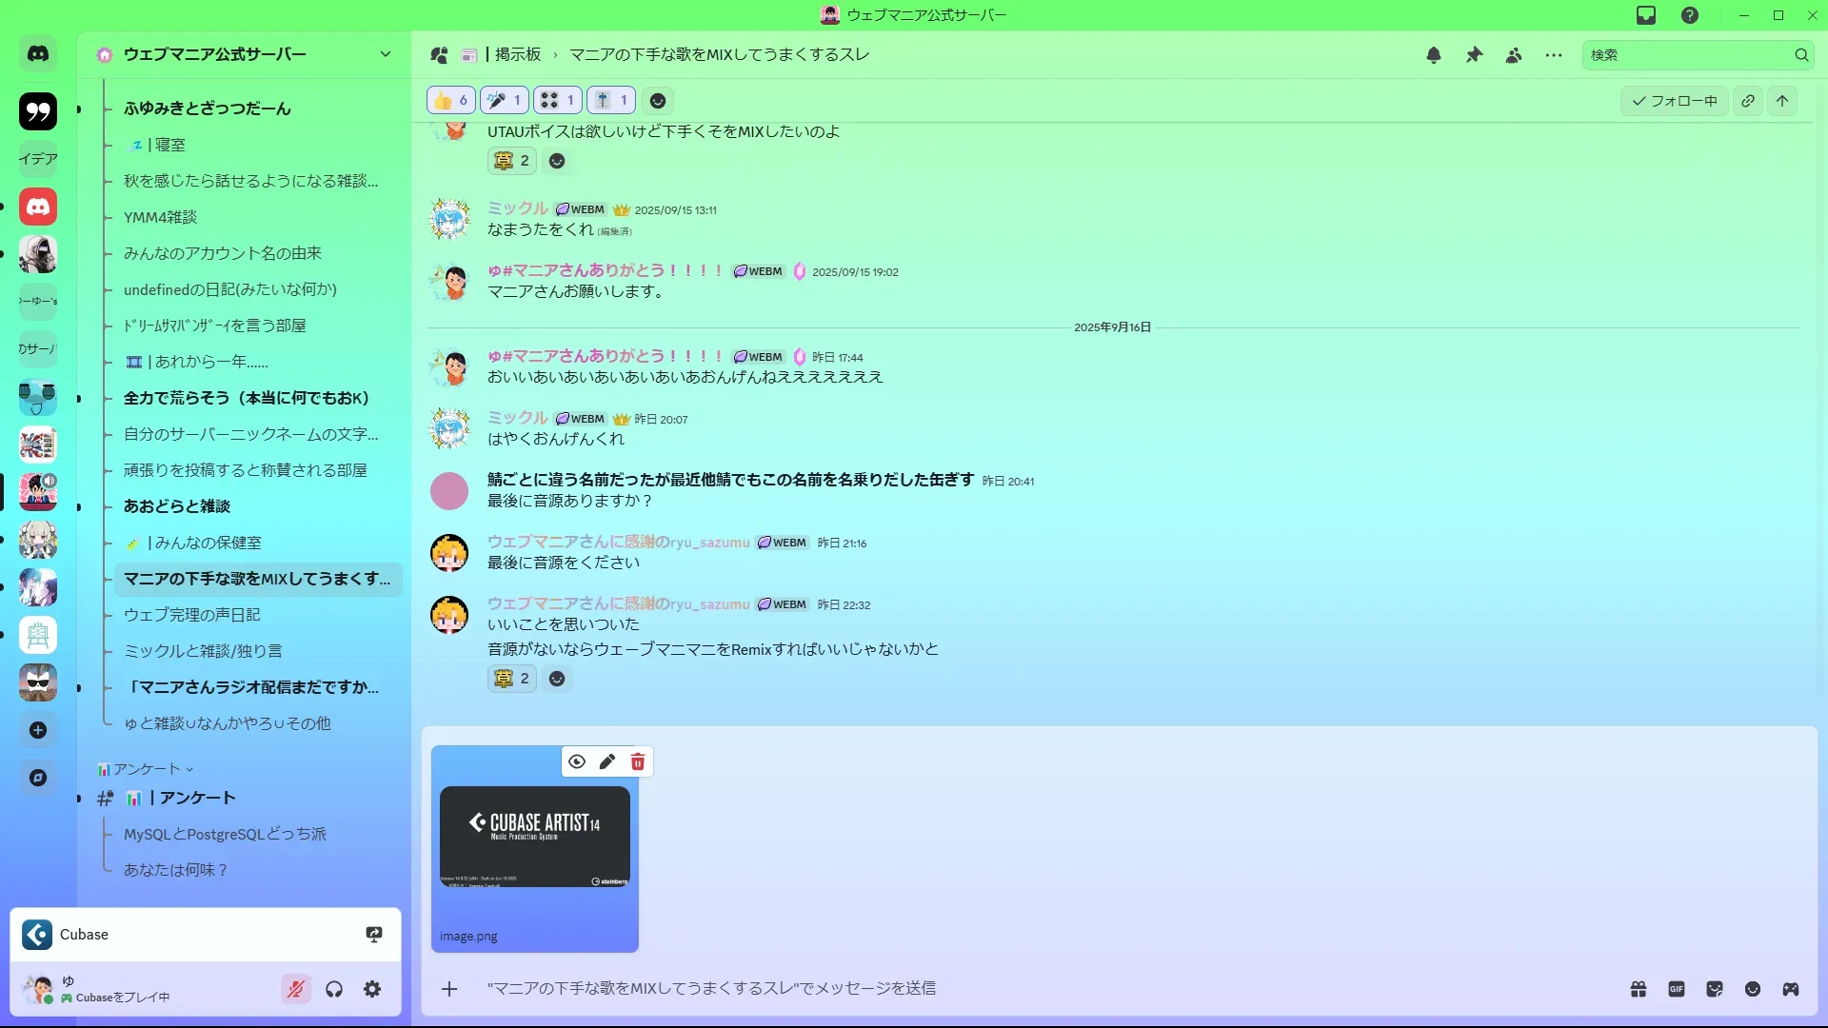
Task: Toggle spoiler eye on attachment
Action: (577, 761)
